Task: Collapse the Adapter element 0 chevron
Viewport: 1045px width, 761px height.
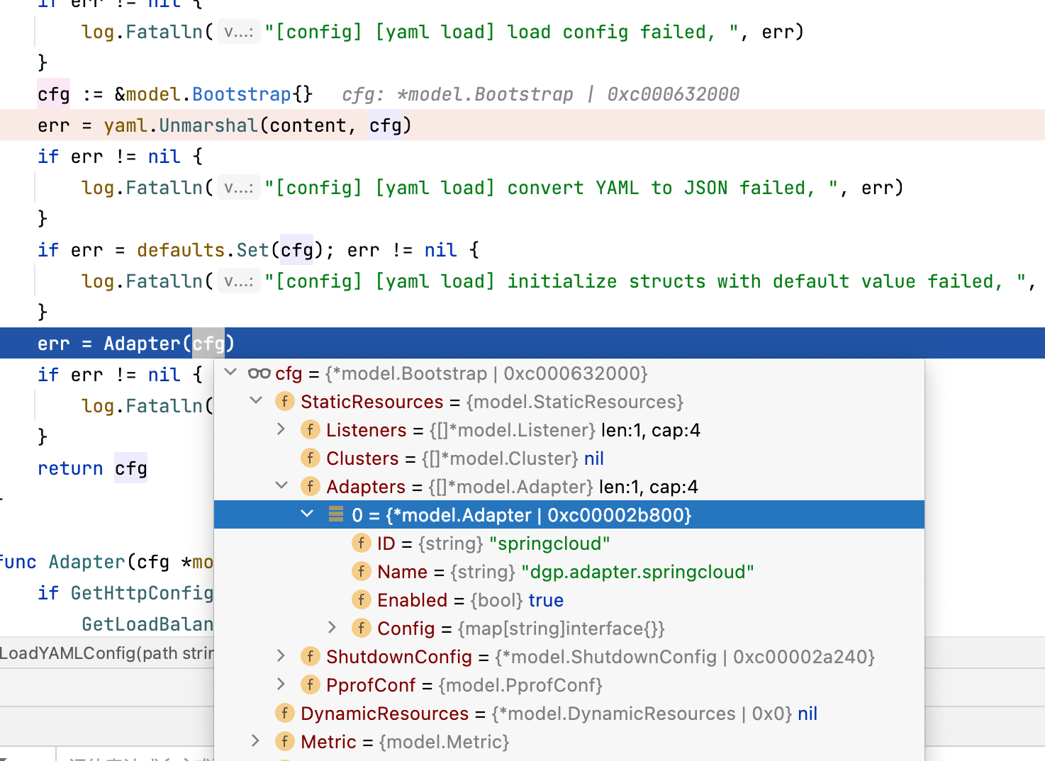Action: (307, 514)
